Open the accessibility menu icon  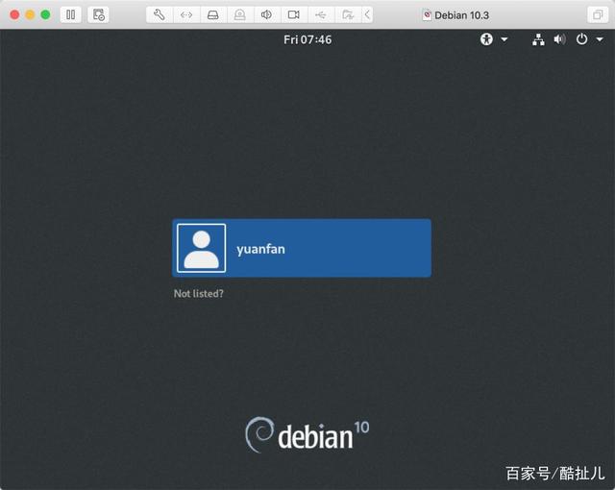[486, 39]
